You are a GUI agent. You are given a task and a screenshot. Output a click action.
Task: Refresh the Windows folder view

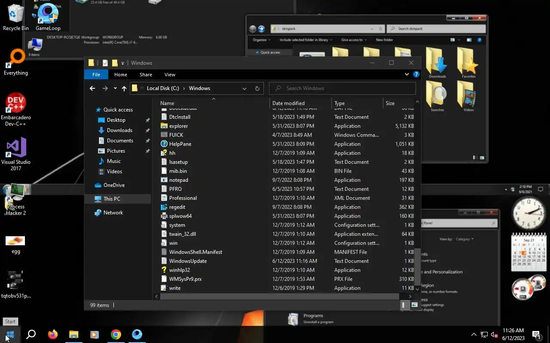tap(257, 88)
